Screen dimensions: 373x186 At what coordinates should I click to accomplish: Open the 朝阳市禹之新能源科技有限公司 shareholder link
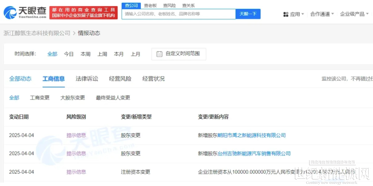tap(252, 135)
